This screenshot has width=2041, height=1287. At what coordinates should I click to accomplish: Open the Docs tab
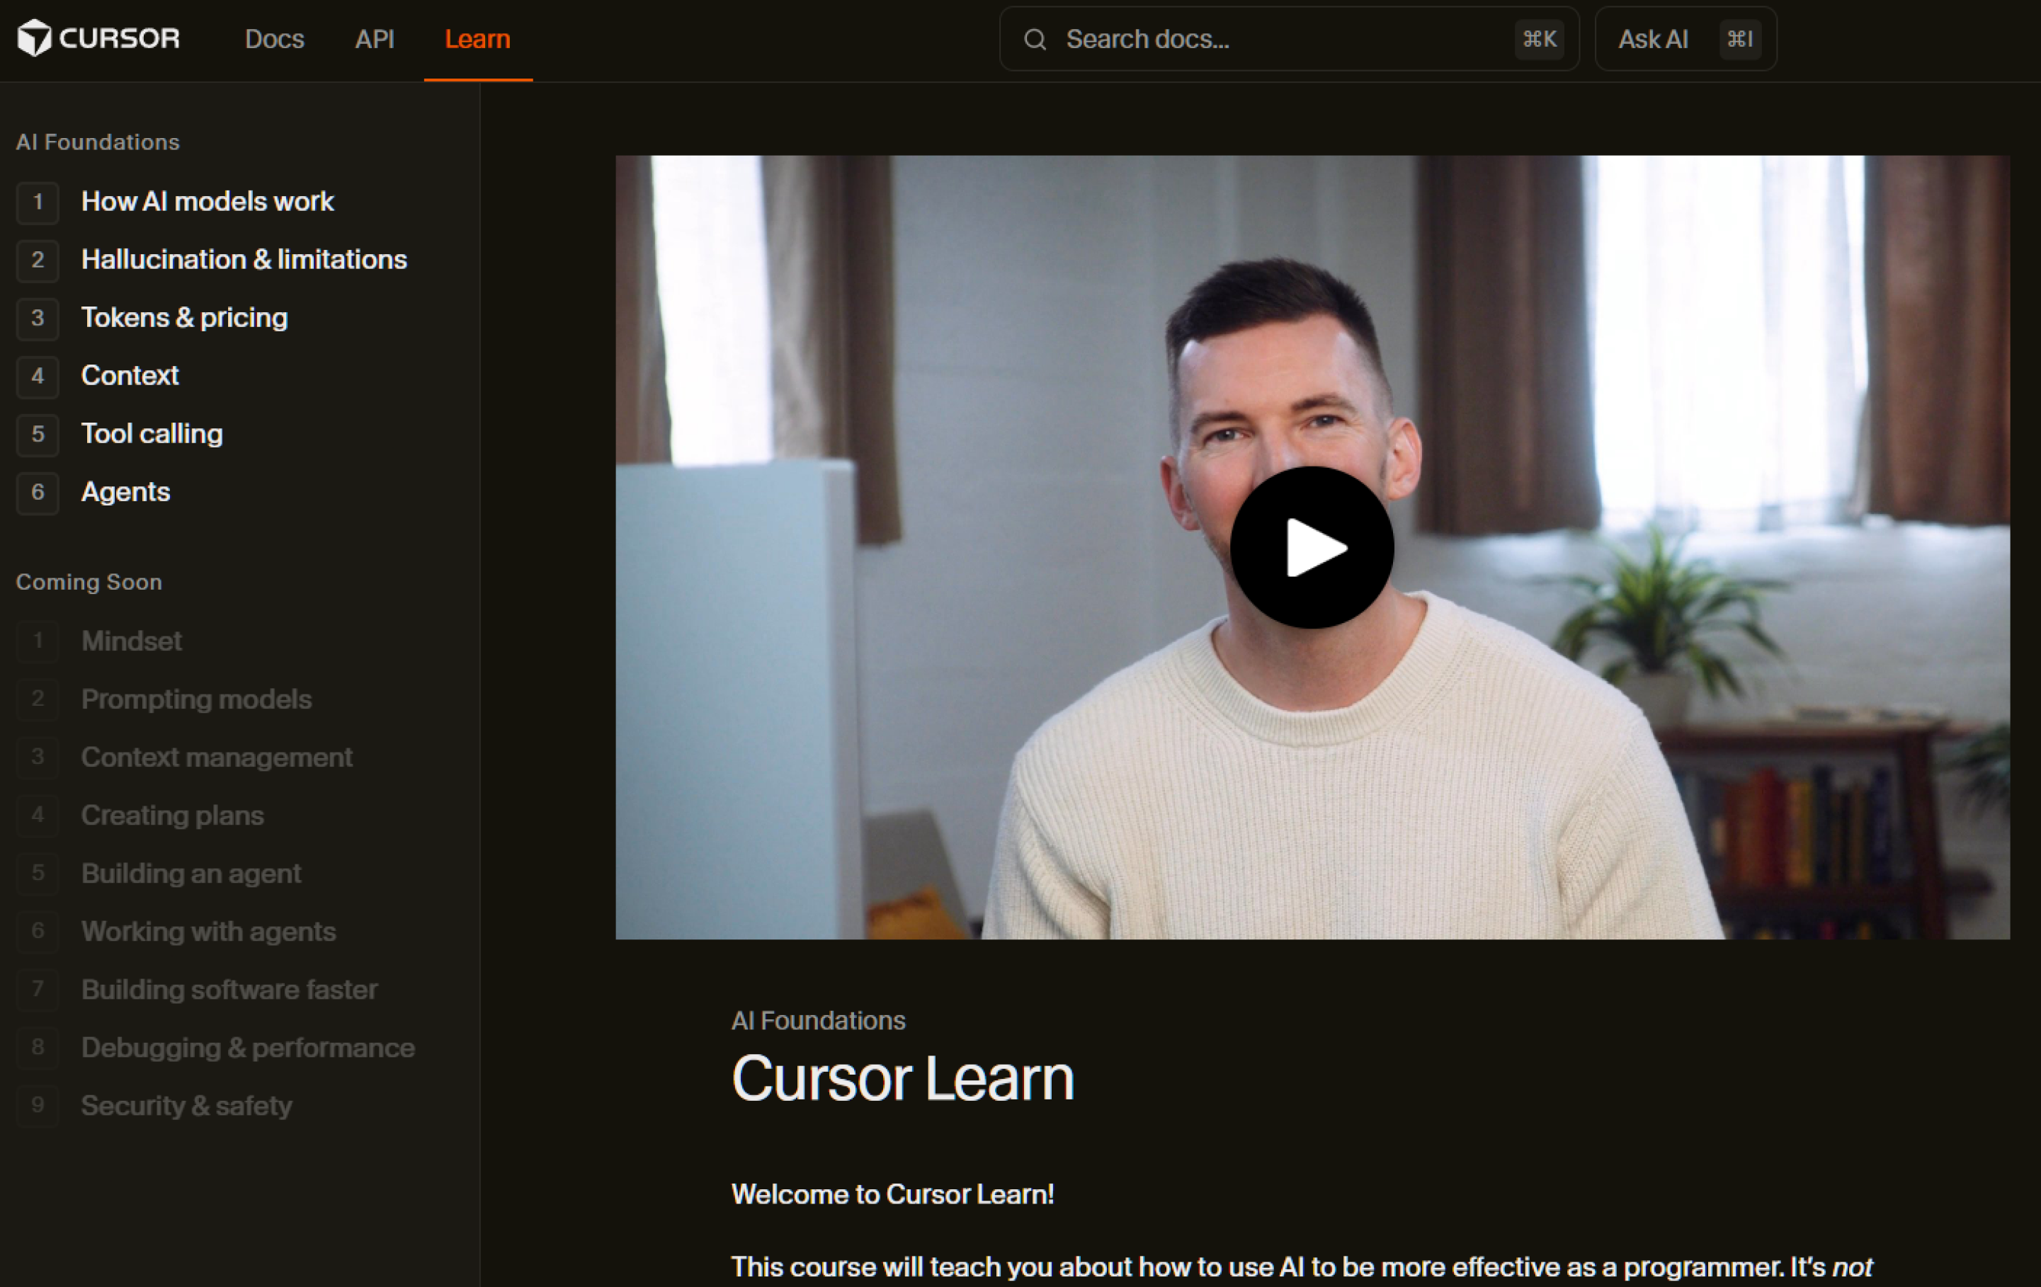[274, 39]
